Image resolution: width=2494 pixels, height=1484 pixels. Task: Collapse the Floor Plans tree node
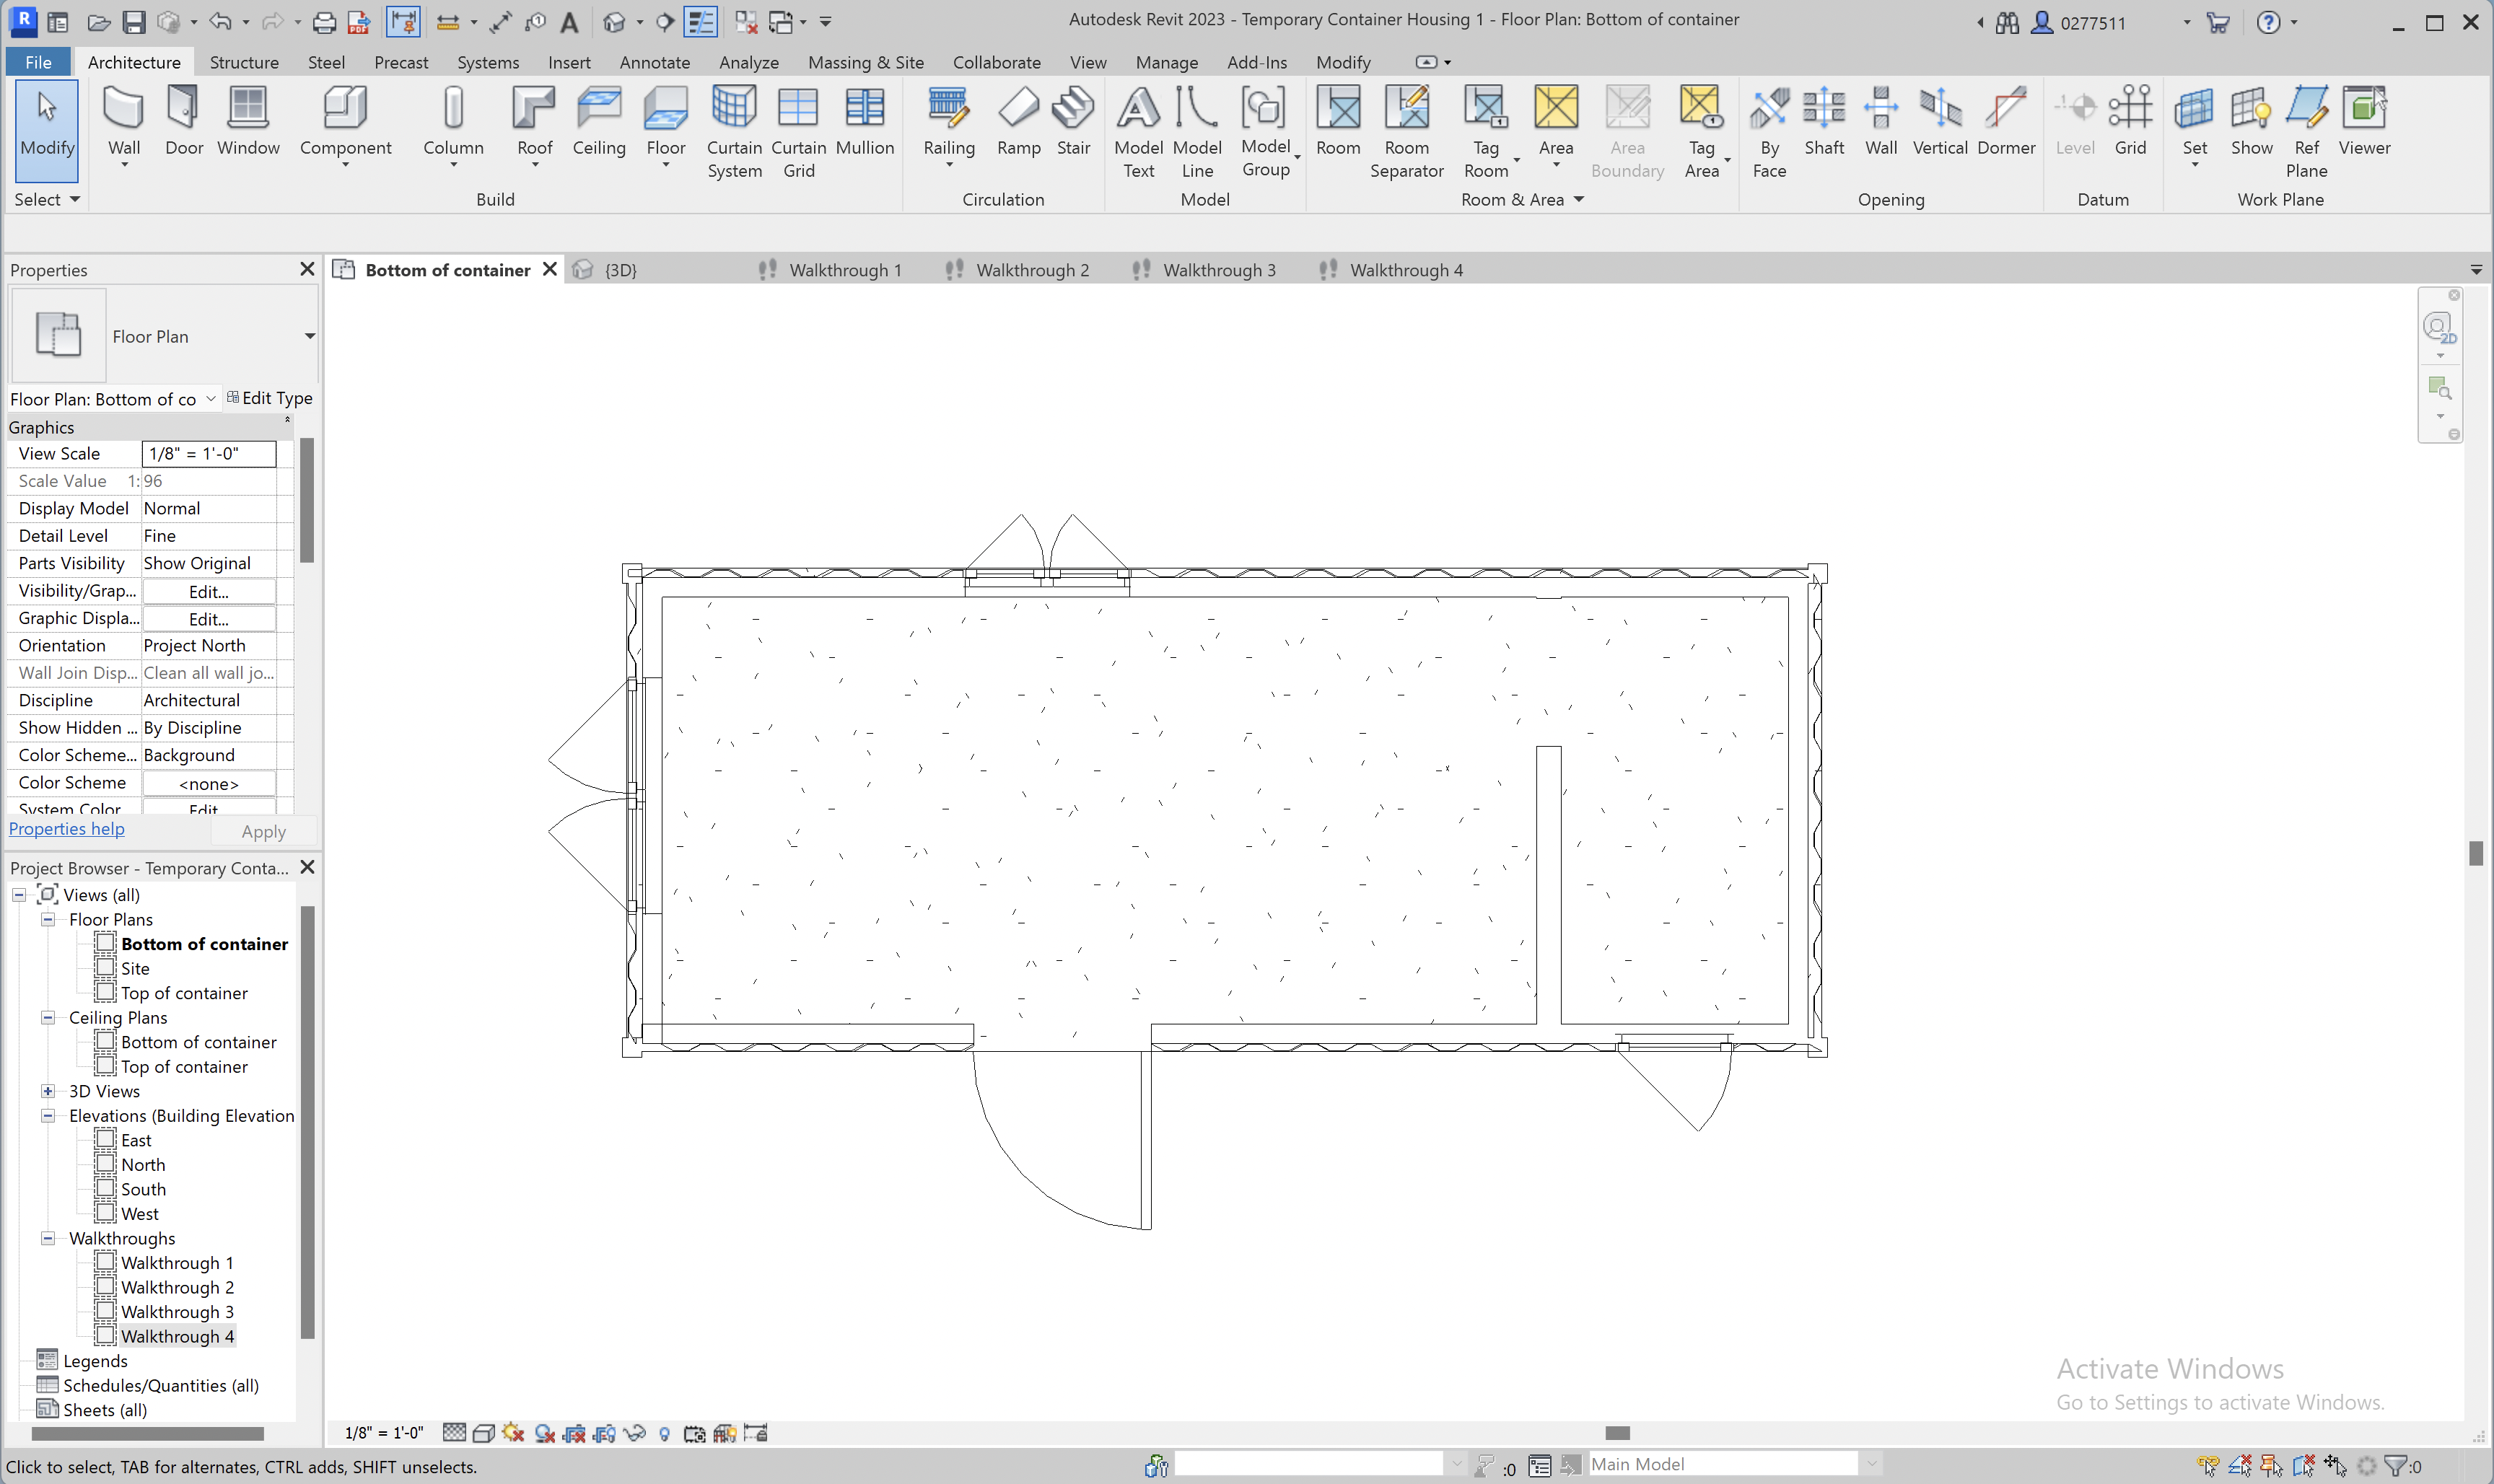48,919
